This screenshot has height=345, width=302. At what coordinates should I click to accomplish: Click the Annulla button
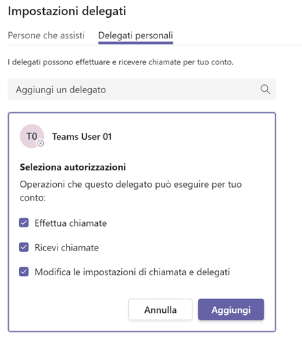click(160, 309)
